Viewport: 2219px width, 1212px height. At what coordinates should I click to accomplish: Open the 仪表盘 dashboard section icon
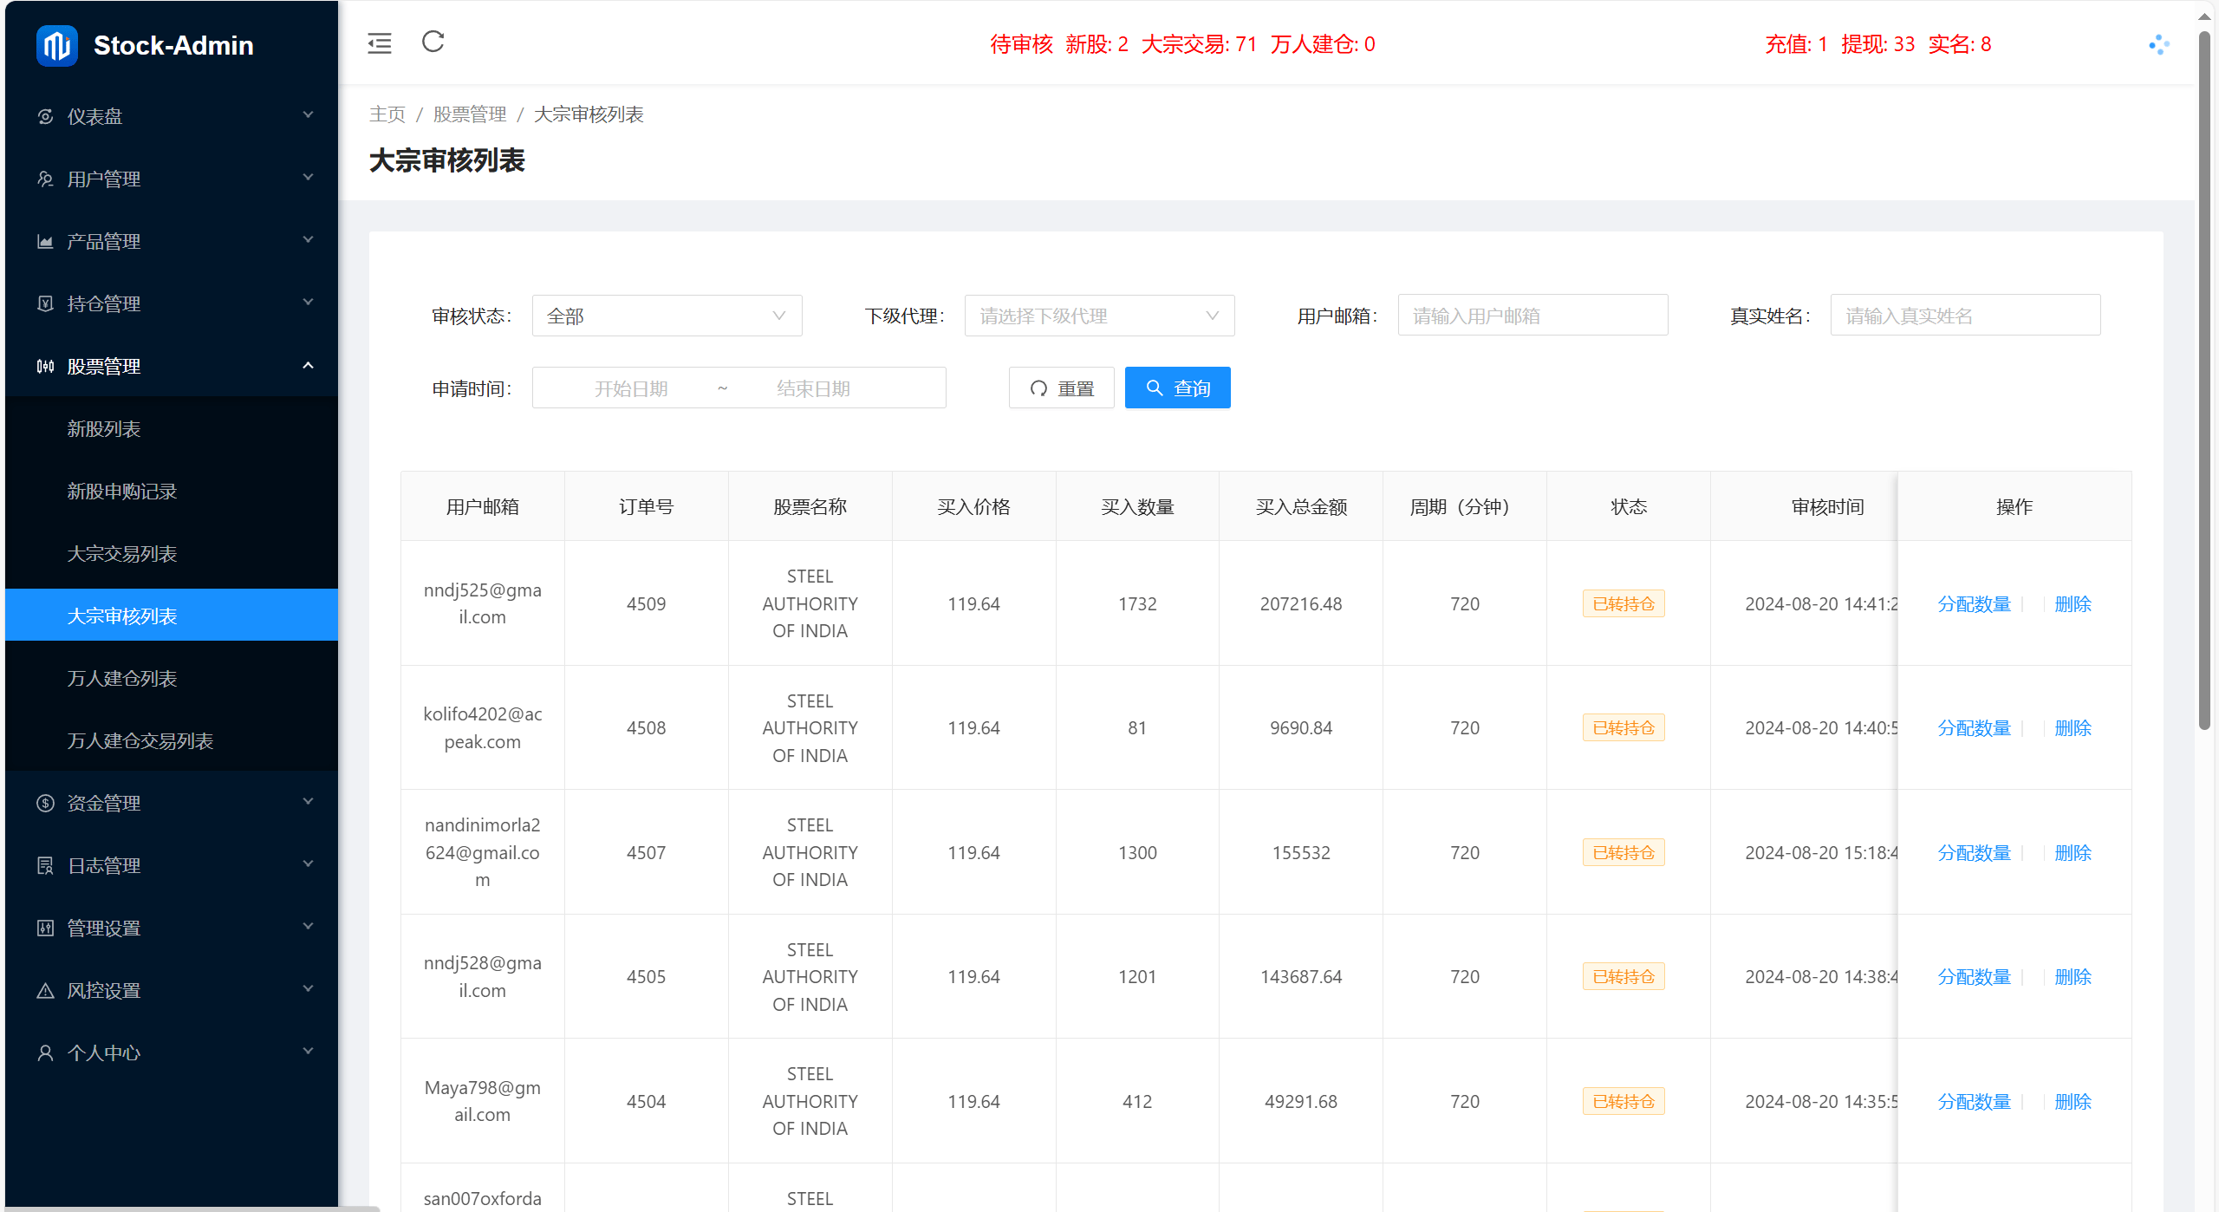[x=46, y=115]
